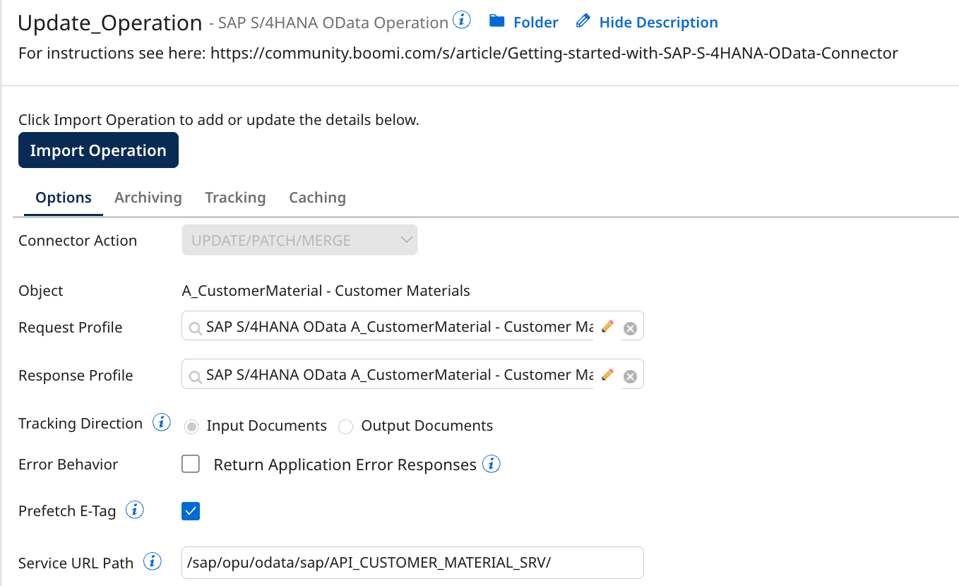The image size is (959, 586).
Task: Switch to the Caching tab
Action: coord(316,198)
